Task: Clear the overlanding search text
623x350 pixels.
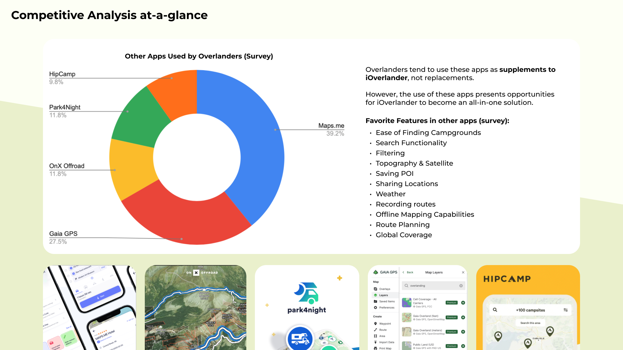Action: 461,286
